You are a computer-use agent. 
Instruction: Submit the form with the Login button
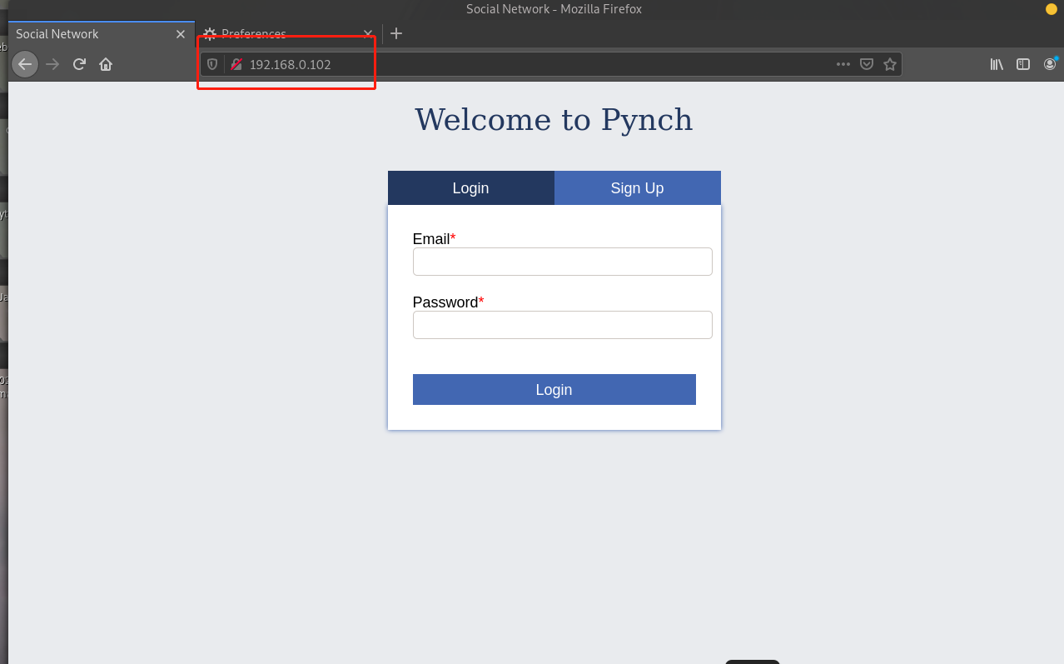point(554,390)
